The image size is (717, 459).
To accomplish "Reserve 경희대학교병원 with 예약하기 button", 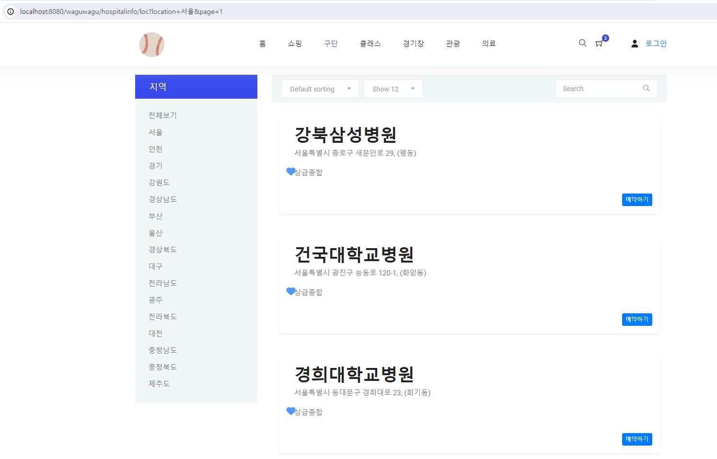I will pos(637,439).
